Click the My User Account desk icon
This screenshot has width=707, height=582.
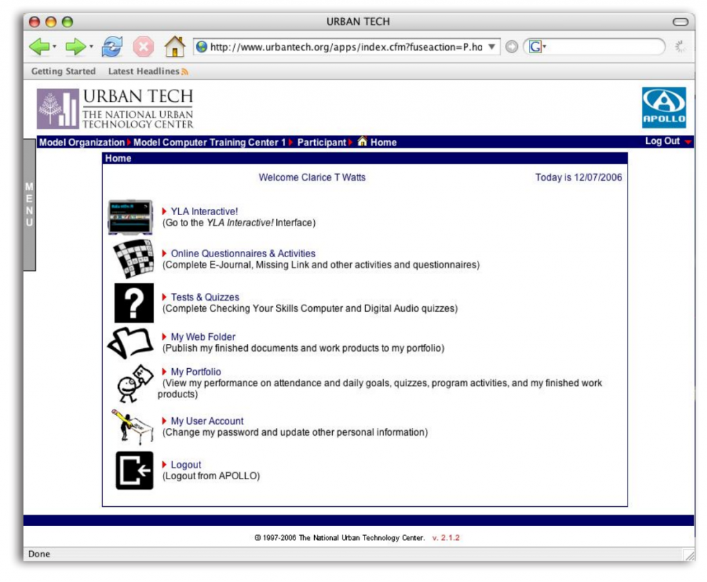133,427
